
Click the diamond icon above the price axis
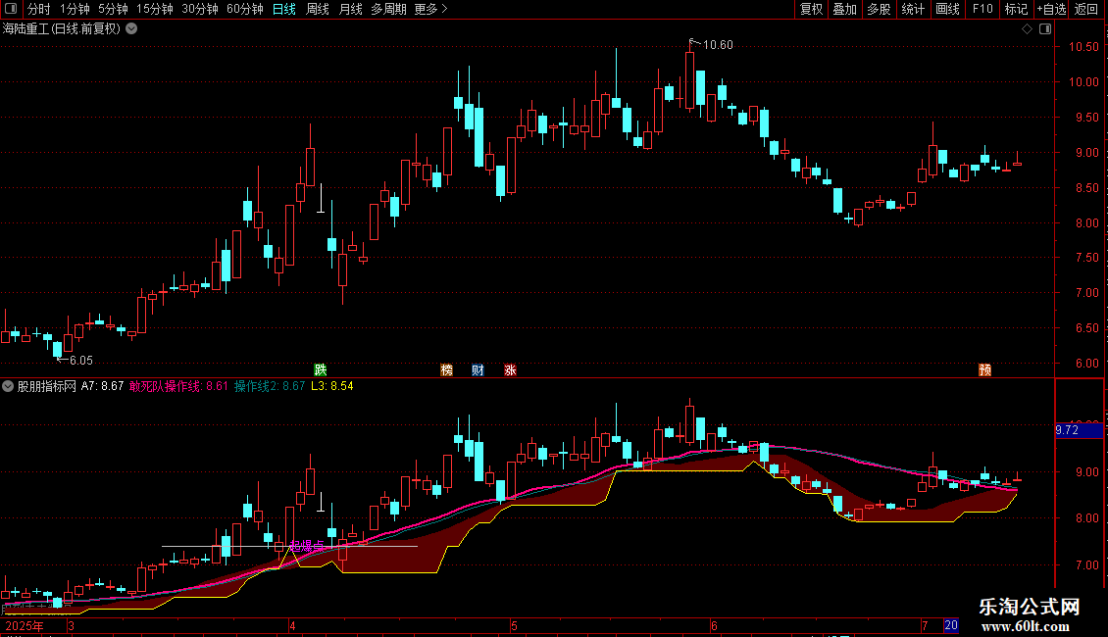(1027, 29)
